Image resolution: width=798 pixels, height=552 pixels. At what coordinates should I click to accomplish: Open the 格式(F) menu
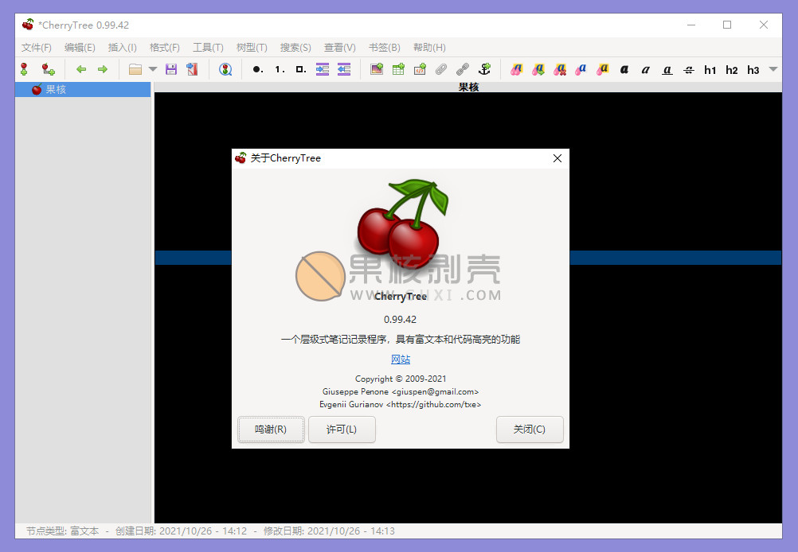(165, 48)
